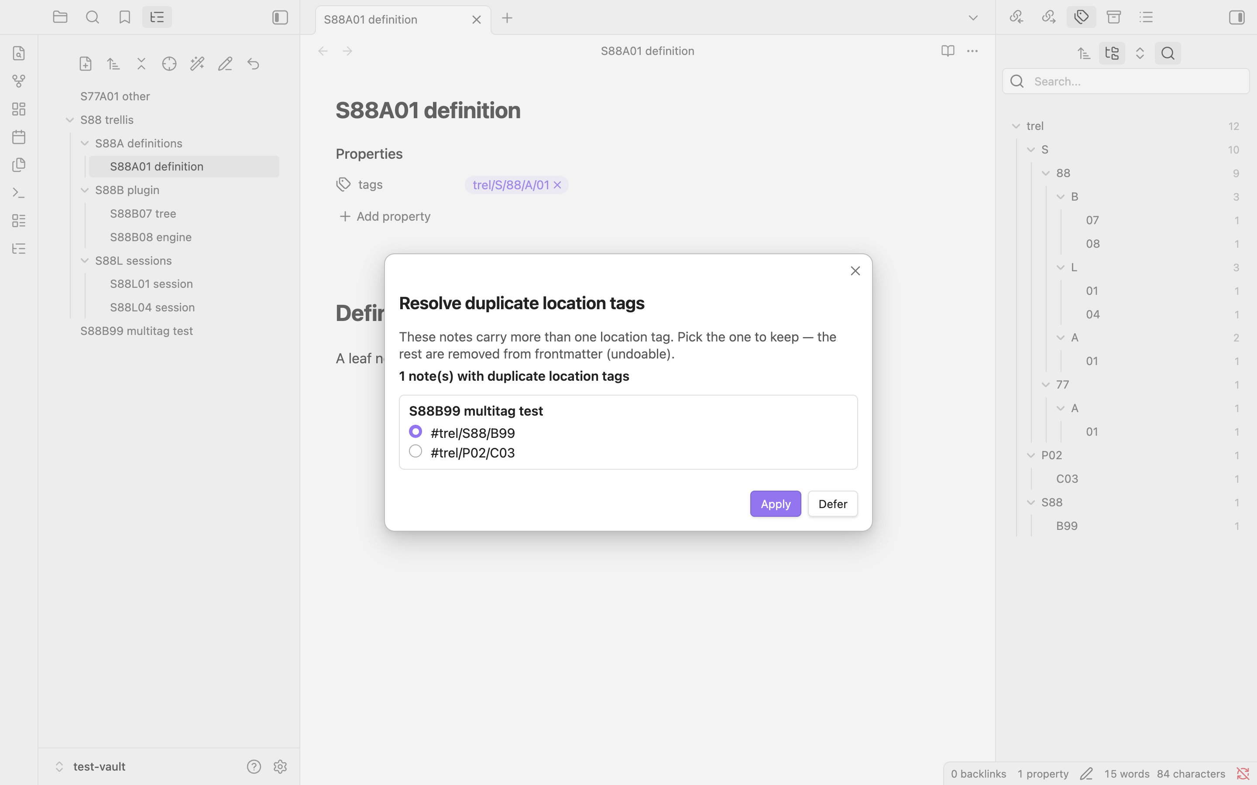
Task: Open the tab list dropdown chevron
Action: tap(973, 18)
